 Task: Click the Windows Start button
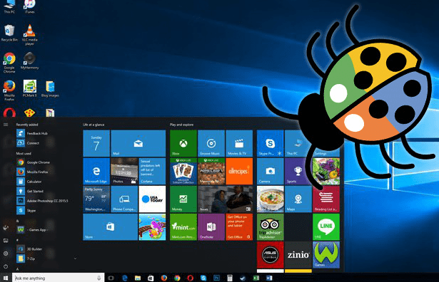(6, 278)
